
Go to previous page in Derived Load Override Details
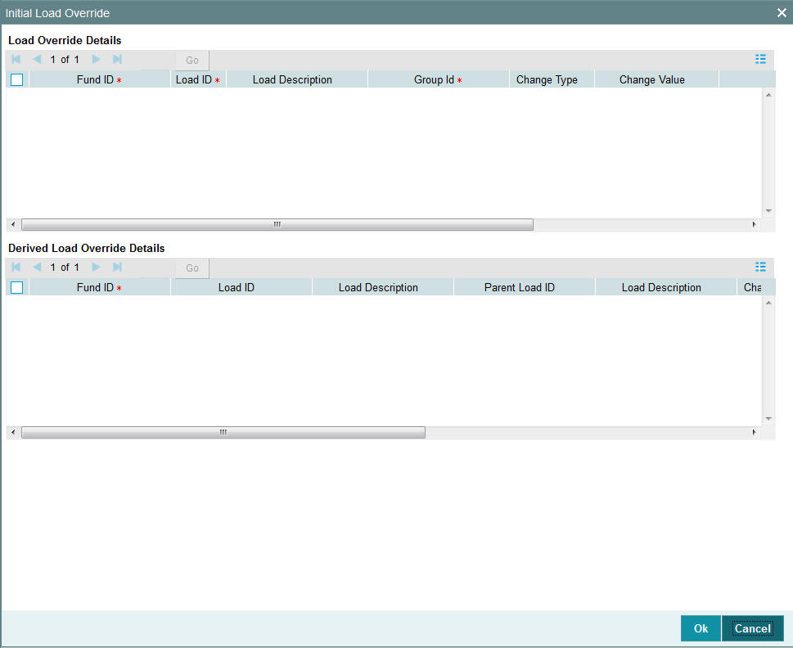point(37,267)
